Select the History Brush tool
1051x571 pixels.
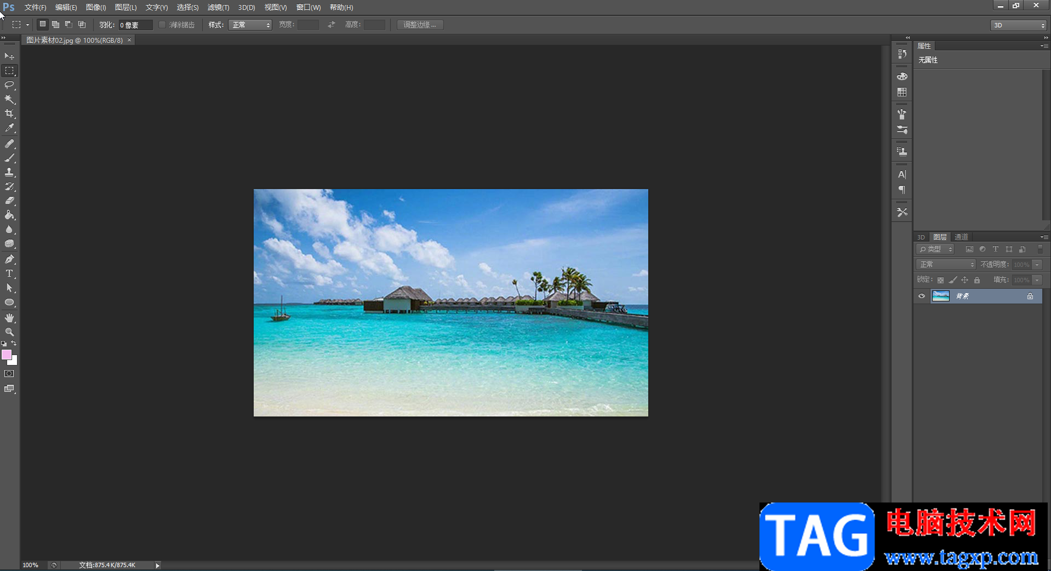[x=9, y=186]
